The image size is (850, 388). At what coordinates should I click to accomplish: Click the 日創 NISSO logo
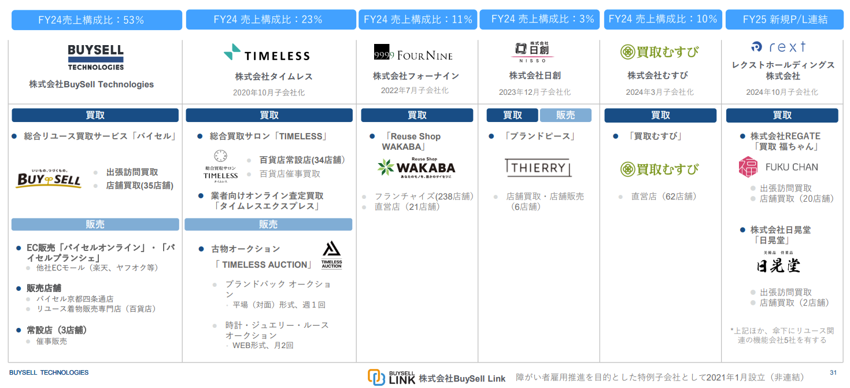pos(533,51)
